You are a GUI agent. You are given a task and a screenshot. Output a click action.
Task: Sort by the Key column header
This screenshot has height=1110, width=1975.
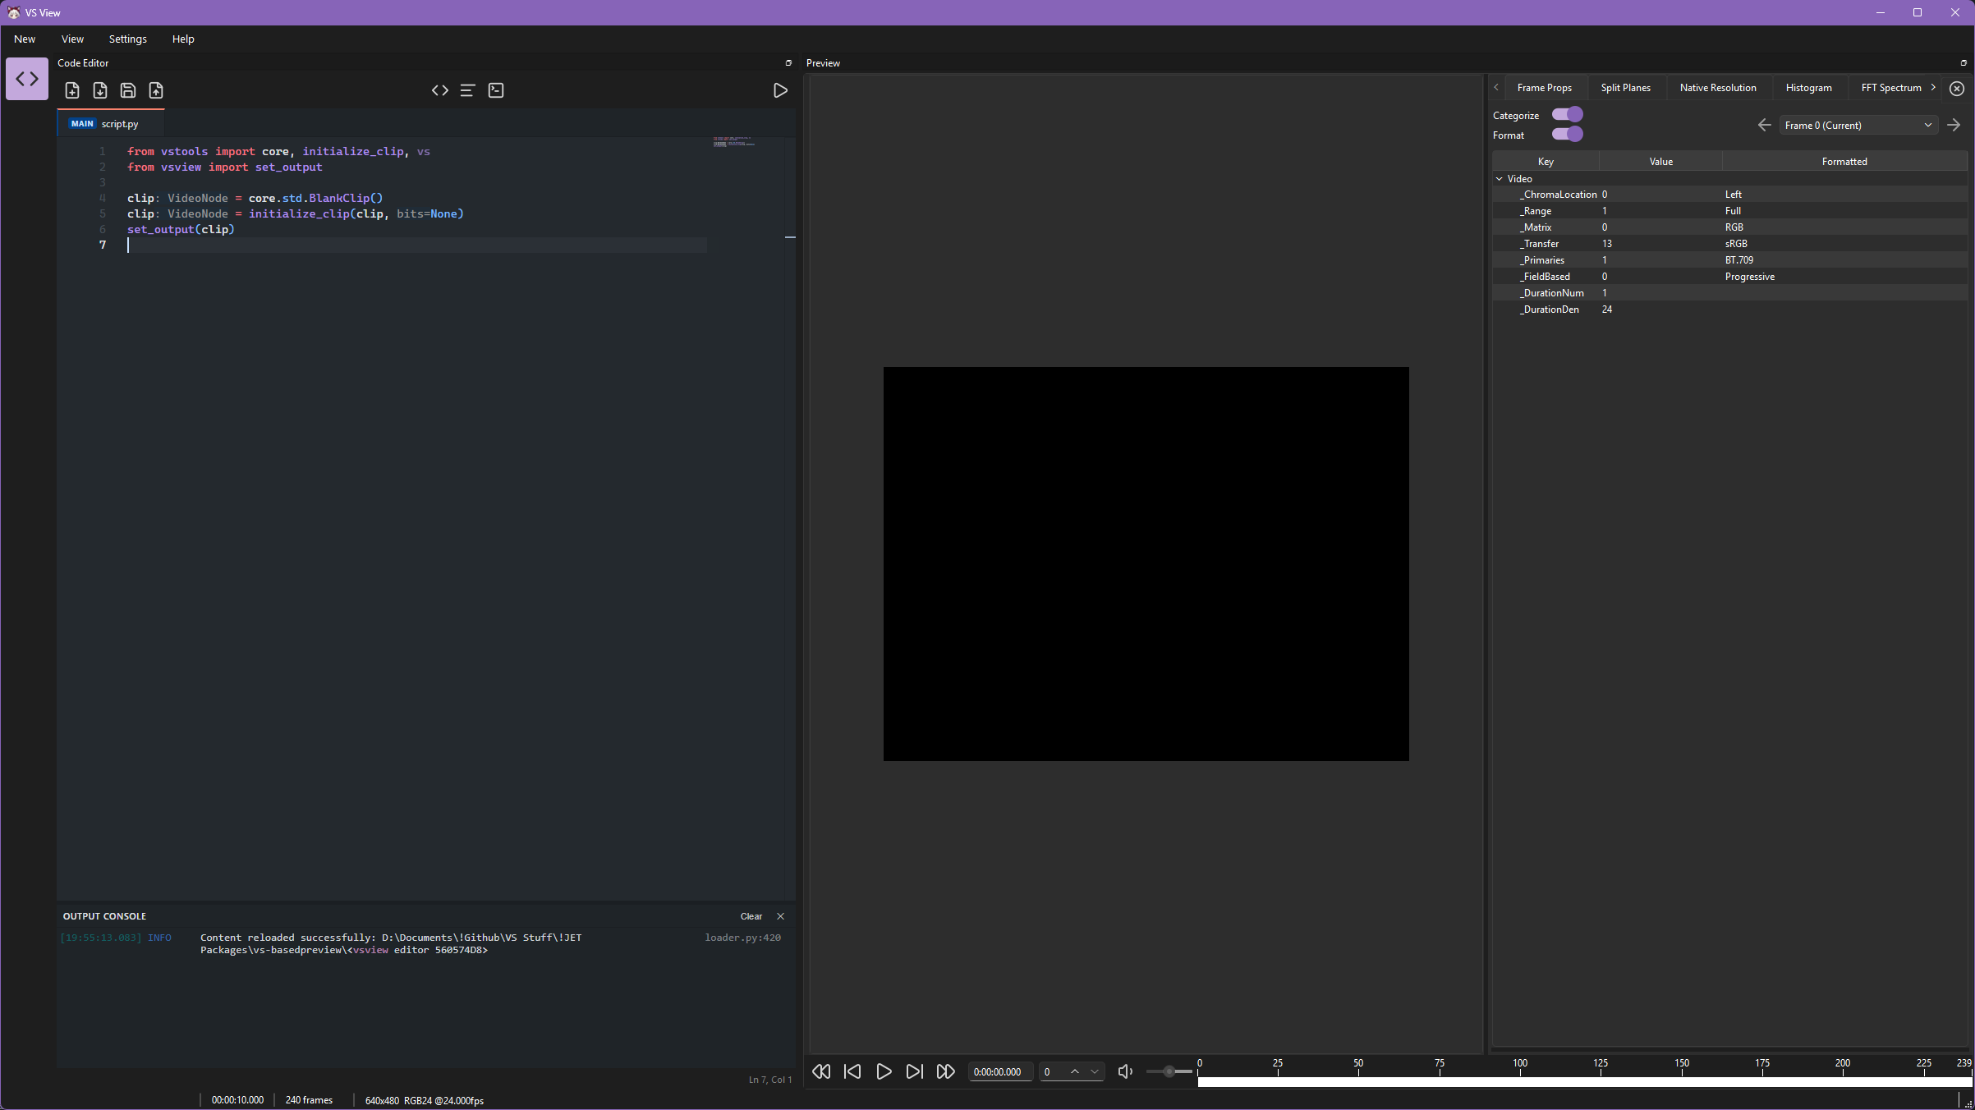click(1546, 162)
